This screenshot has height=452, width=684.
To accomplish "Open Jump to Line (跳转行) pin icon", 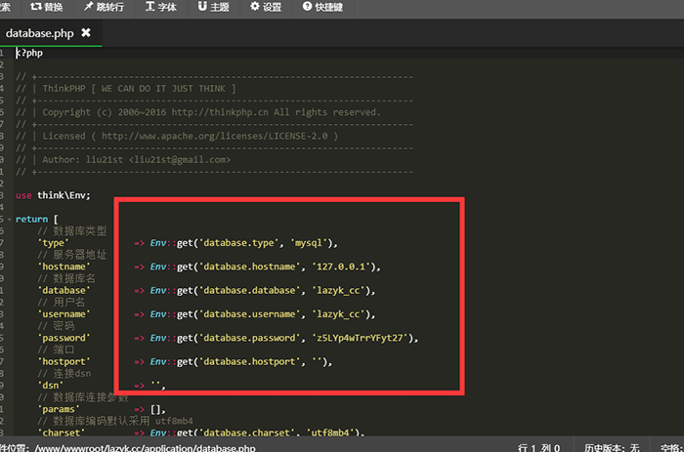I will pos(90,7).
